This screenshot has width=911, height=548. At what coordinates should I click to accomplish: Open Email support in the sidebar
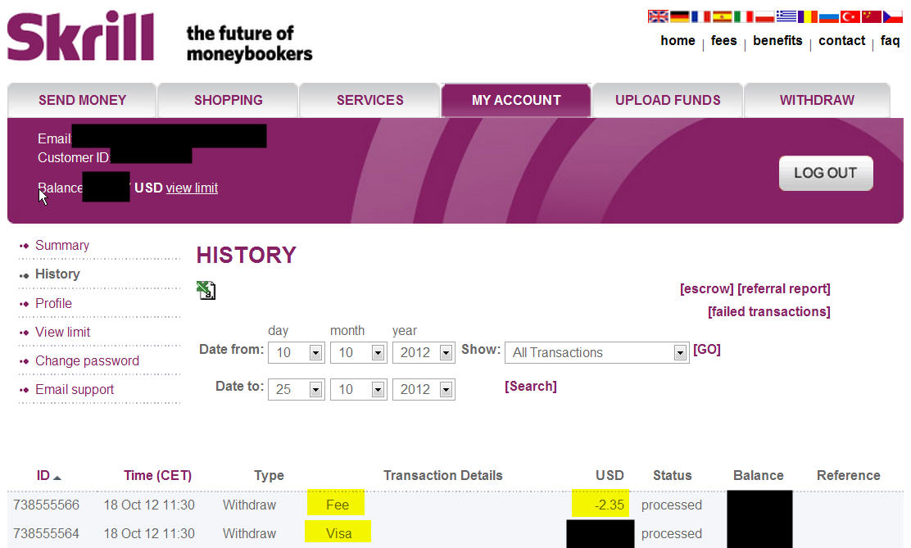coord(75,389)
